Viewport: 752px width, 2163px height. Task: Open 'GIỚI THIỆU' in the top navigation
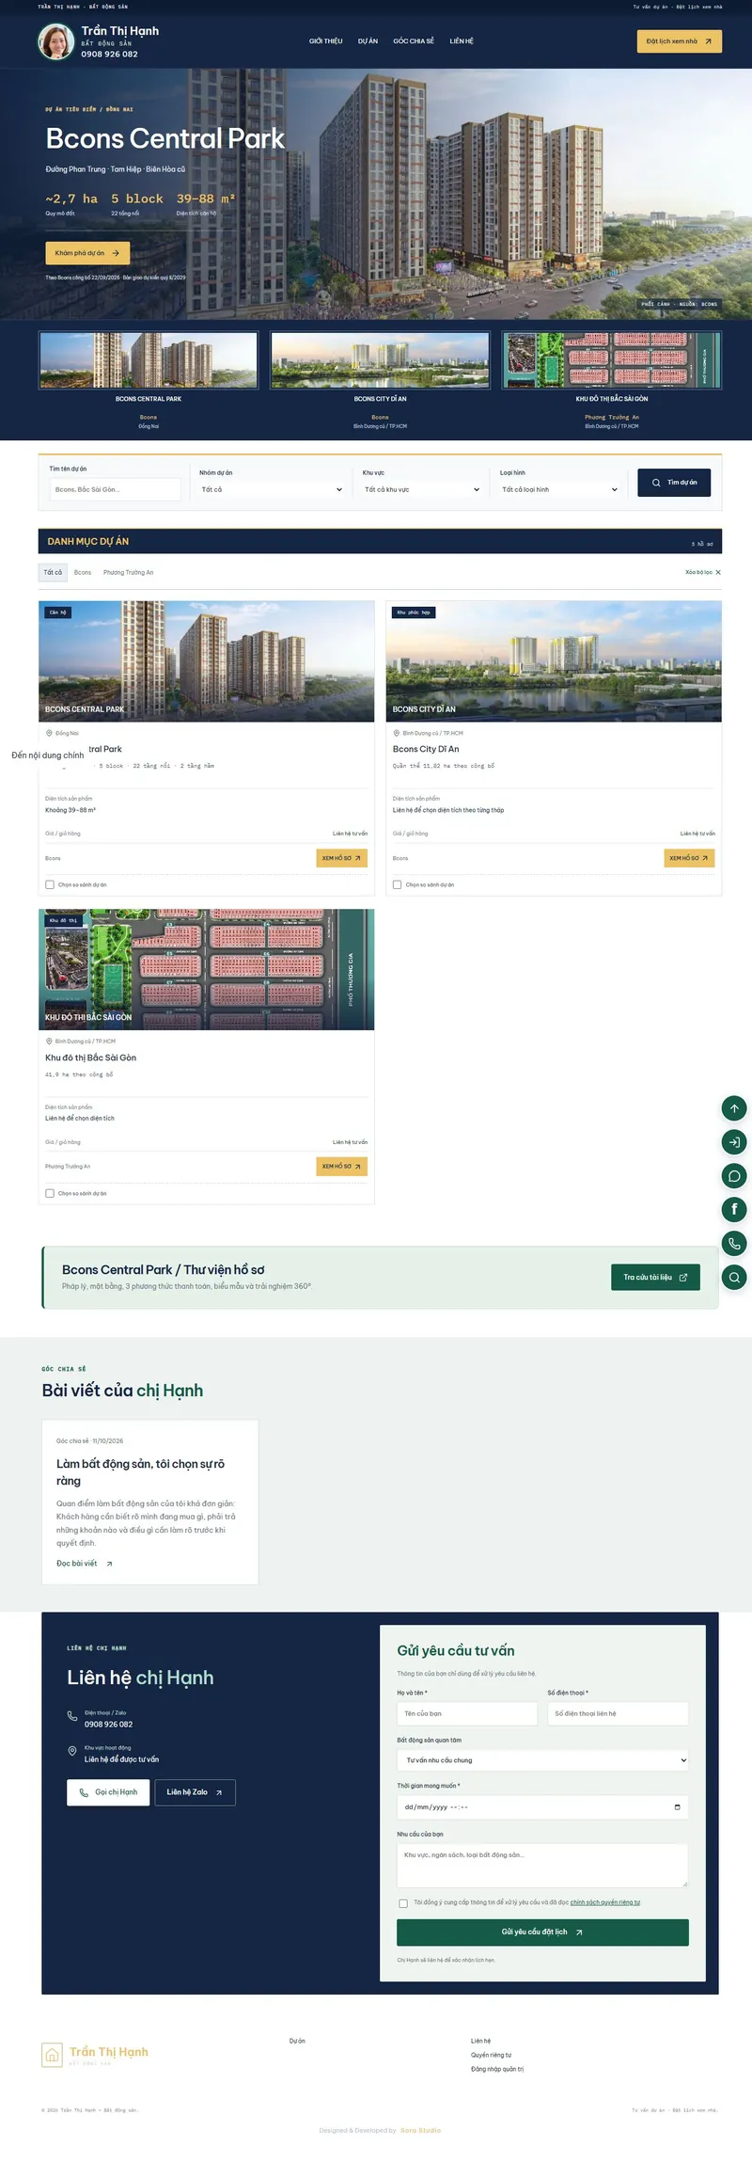click(326, 41)
